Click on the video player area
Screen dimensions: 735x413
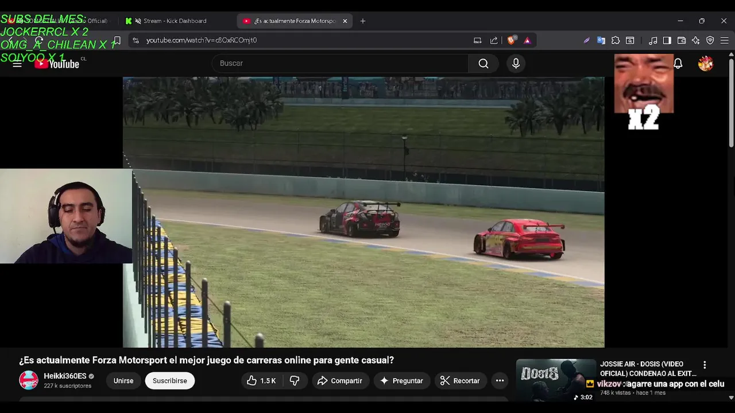pyautogui.click(x=363, y=212)
